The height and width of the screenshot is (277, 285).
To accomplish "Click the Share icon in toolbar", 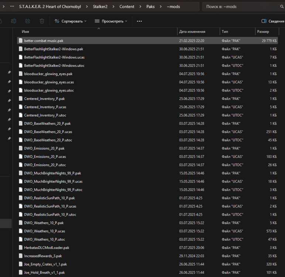I will pyautogui.click(x=28, y=21).
